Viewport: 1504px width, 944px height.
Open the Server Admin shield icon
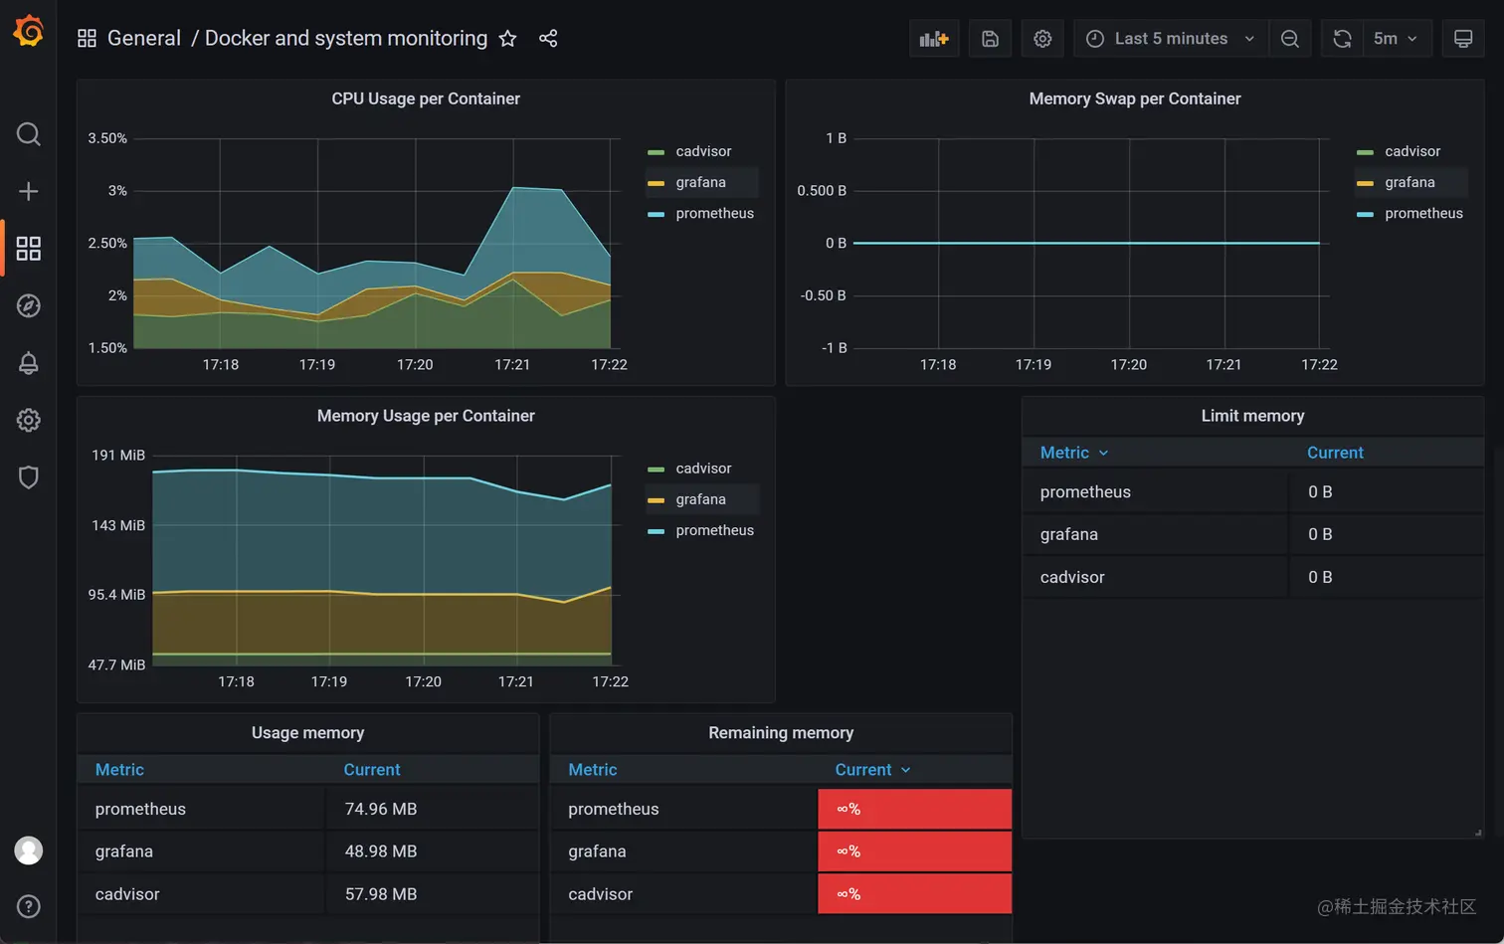[x=29, y=477]
